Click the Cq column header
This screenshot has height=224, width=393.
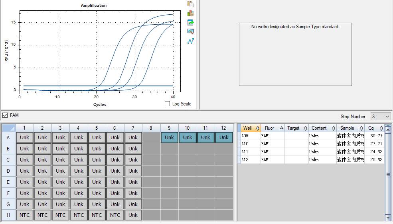tap(375, 128)
